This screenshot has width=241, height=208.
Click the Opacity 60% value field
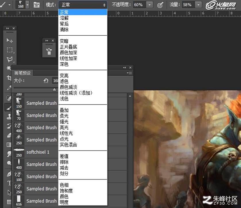(x=139, y=5)
